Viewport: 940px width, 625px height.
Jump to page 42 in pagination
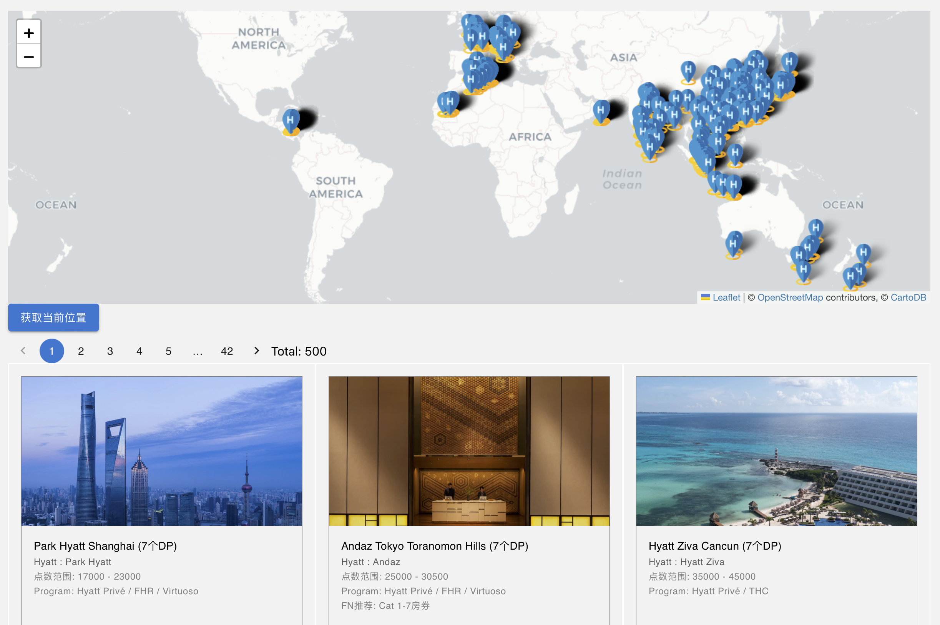(227, 351)
